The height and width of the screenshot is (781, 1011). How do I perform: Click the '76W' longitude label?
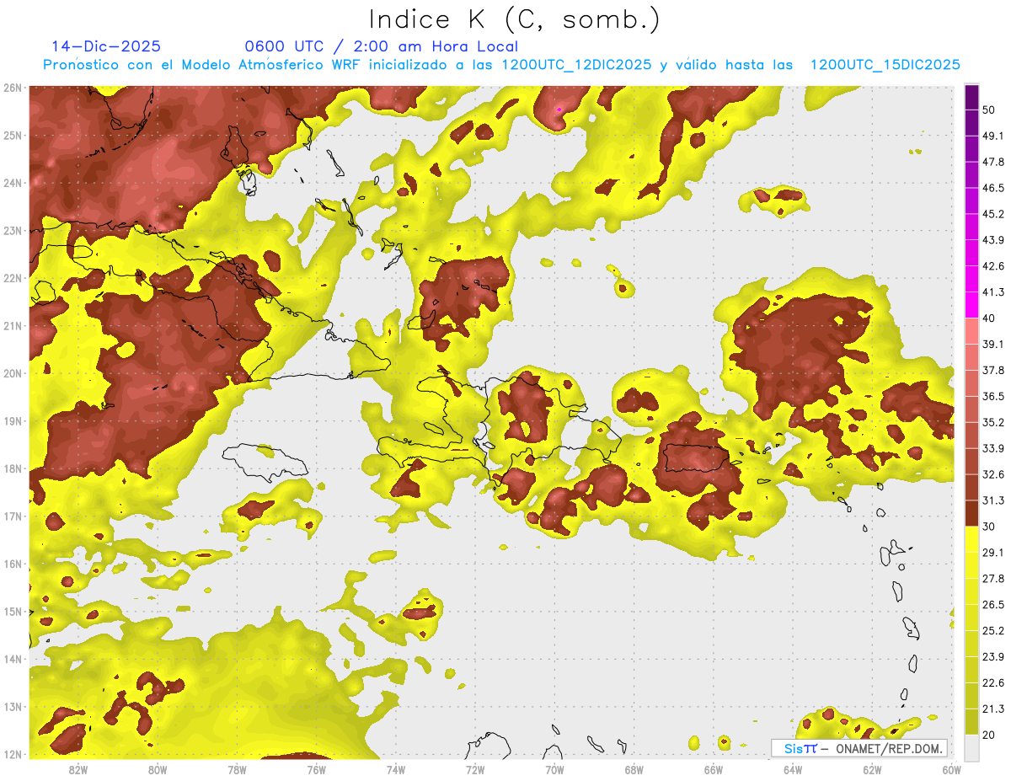click(x=316, y=770)
